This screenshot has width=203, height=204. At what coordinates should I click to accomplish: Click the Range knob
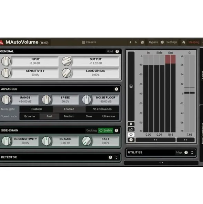point(6,100)
